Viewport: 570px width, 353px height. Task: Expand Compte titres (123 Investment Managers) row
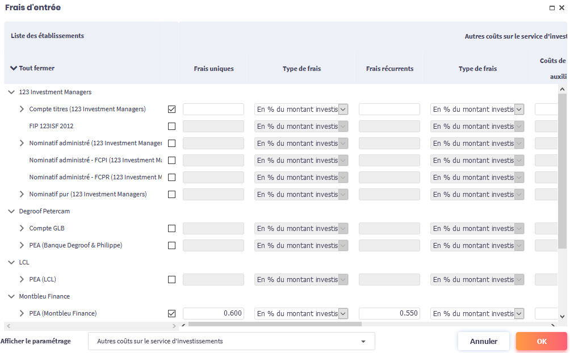coord(22,109)
